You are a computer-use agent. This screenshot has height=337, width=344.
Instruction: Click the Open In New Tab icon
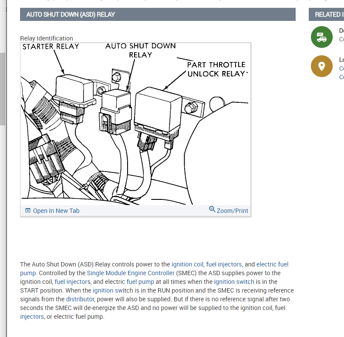[x=28, y=210]
